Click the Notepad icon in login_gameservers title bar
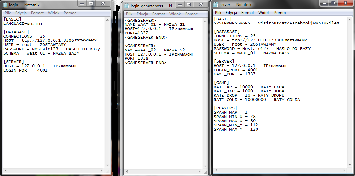 [x=126, y=6]
